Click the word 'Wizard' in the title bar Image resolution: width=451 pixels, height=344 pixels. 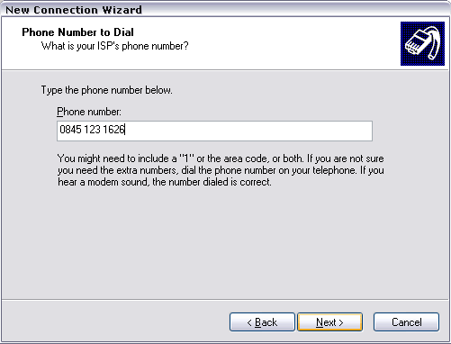(x=122, y=10)
